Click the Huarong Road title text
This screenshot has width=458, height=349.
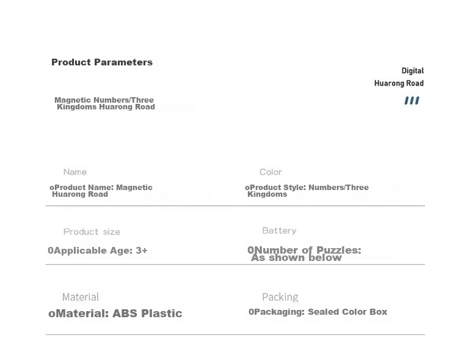tap(399, 83)
